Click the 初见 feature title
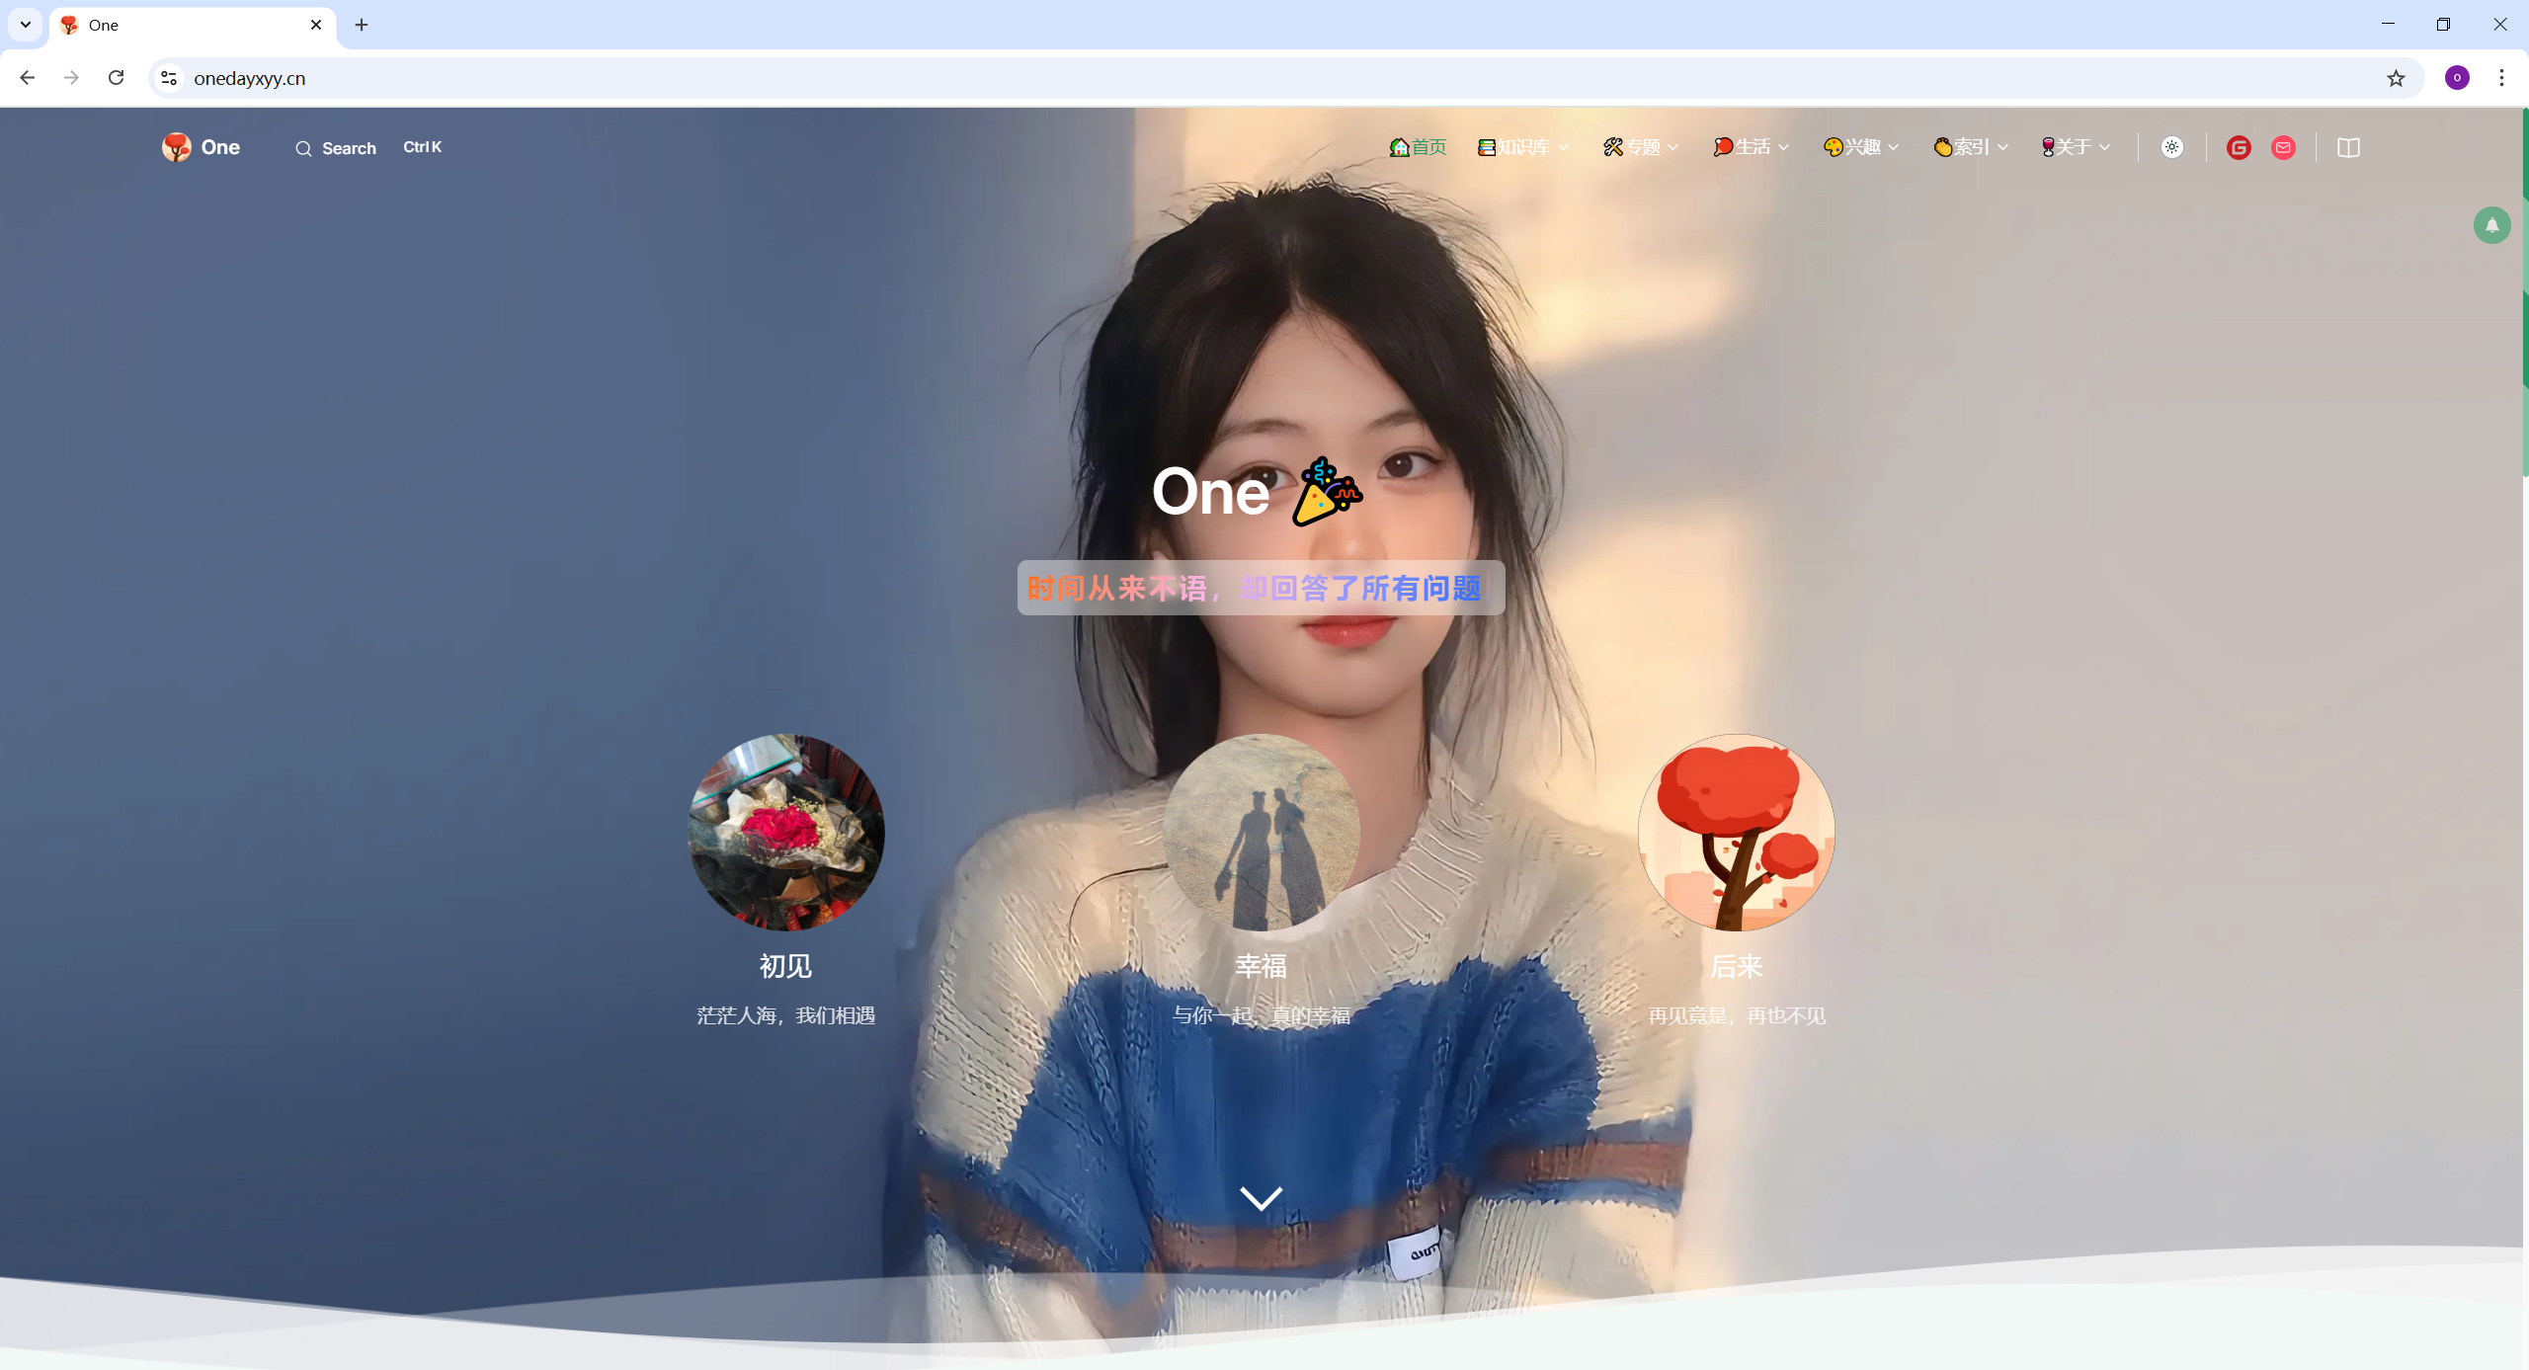This screenshot has height=1370, width=2529. [x=786, y=966]
